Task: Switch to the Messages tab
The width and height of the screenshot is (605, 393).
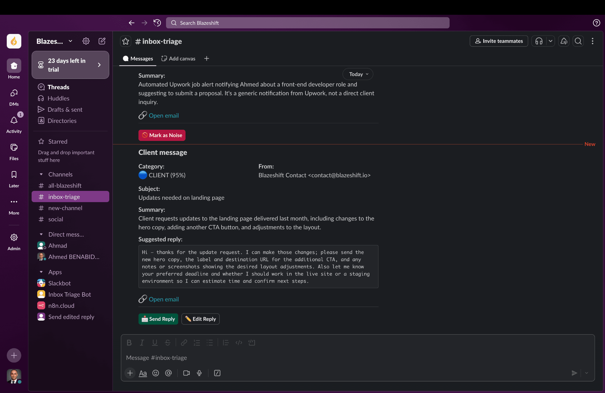Action: (138, 59)
